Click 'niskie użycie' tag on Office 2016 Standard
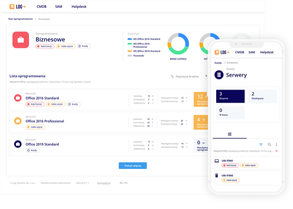293x209 pixels. [55, 104]
